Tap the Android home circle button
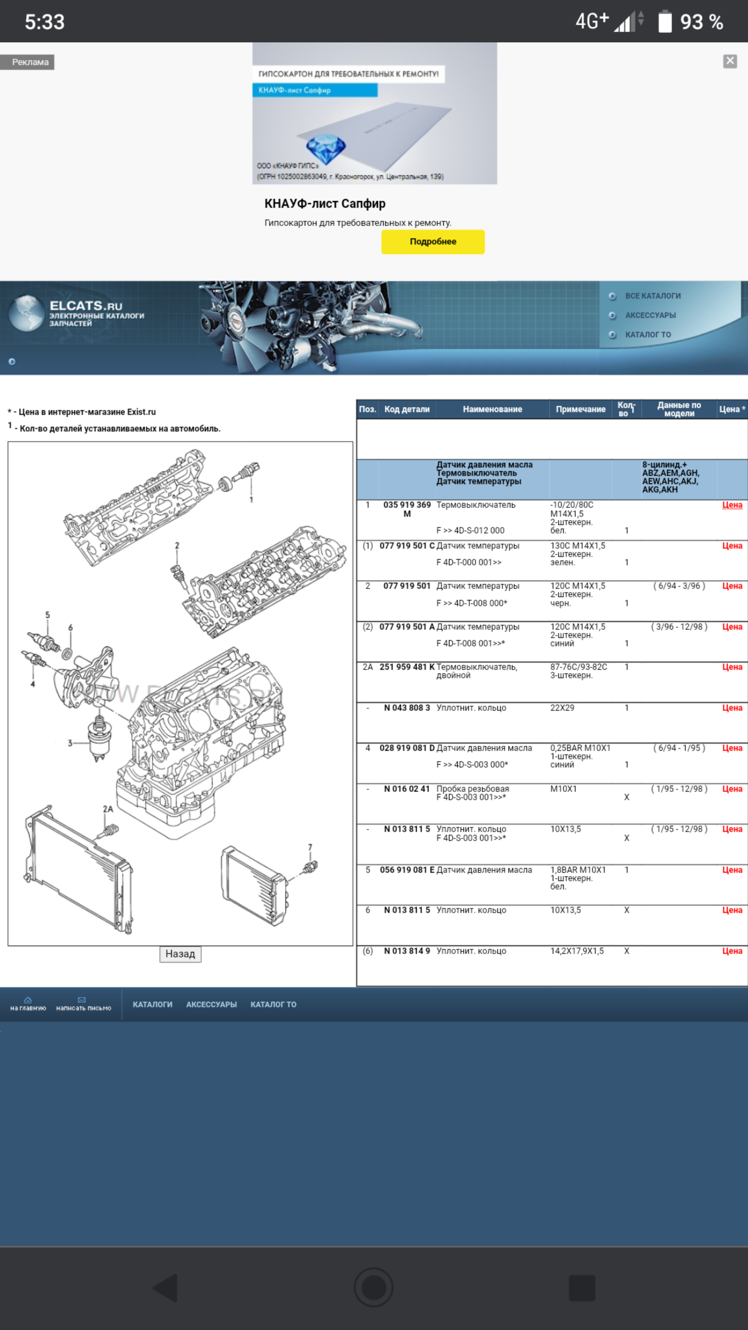The width and height of the screenshot is (748, 1330). click(x=374, y=1288)
